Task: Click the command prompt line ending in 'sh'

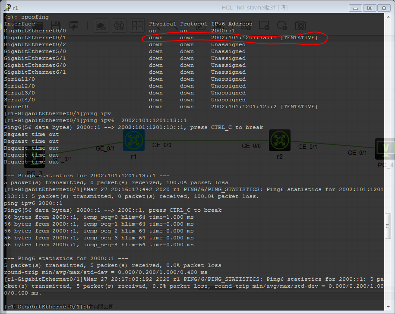Action: coord(47,307)
